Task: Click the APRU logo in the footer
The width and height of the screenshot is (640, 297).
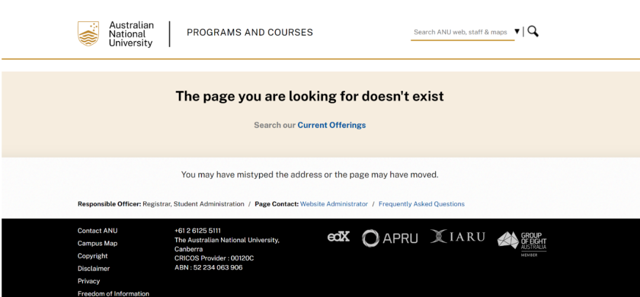Action: point(390,238)
